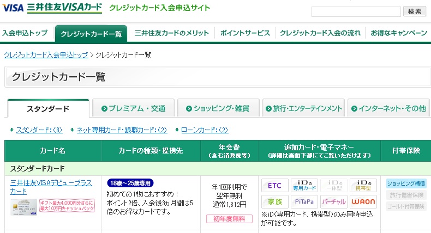This screenshot has height=233, width=431.
Task: Click the 18歳〜25歳専用 badge
Action: point(130,183)
